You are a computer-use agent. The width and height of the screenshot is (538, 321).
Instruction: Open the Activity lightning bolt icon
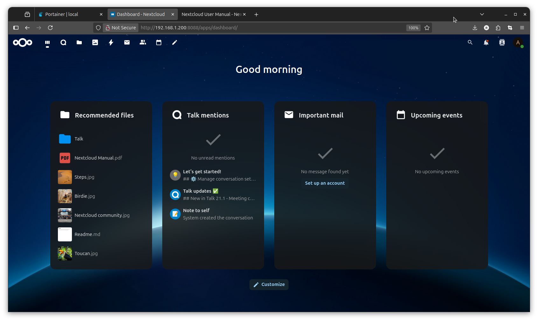click(111, 42)
